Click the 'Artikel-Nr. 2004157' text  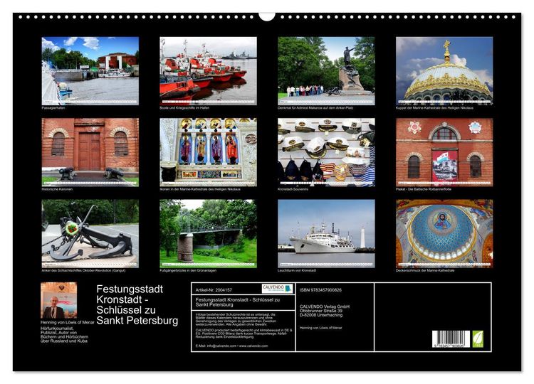coord(214,290)
